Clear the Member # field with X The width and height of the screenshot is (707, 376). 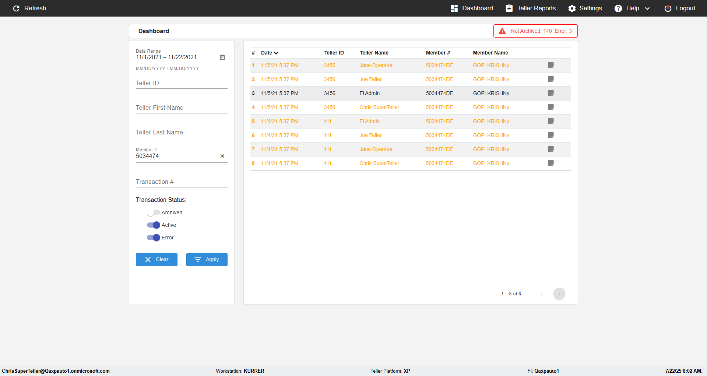click(x=222, y=156)
